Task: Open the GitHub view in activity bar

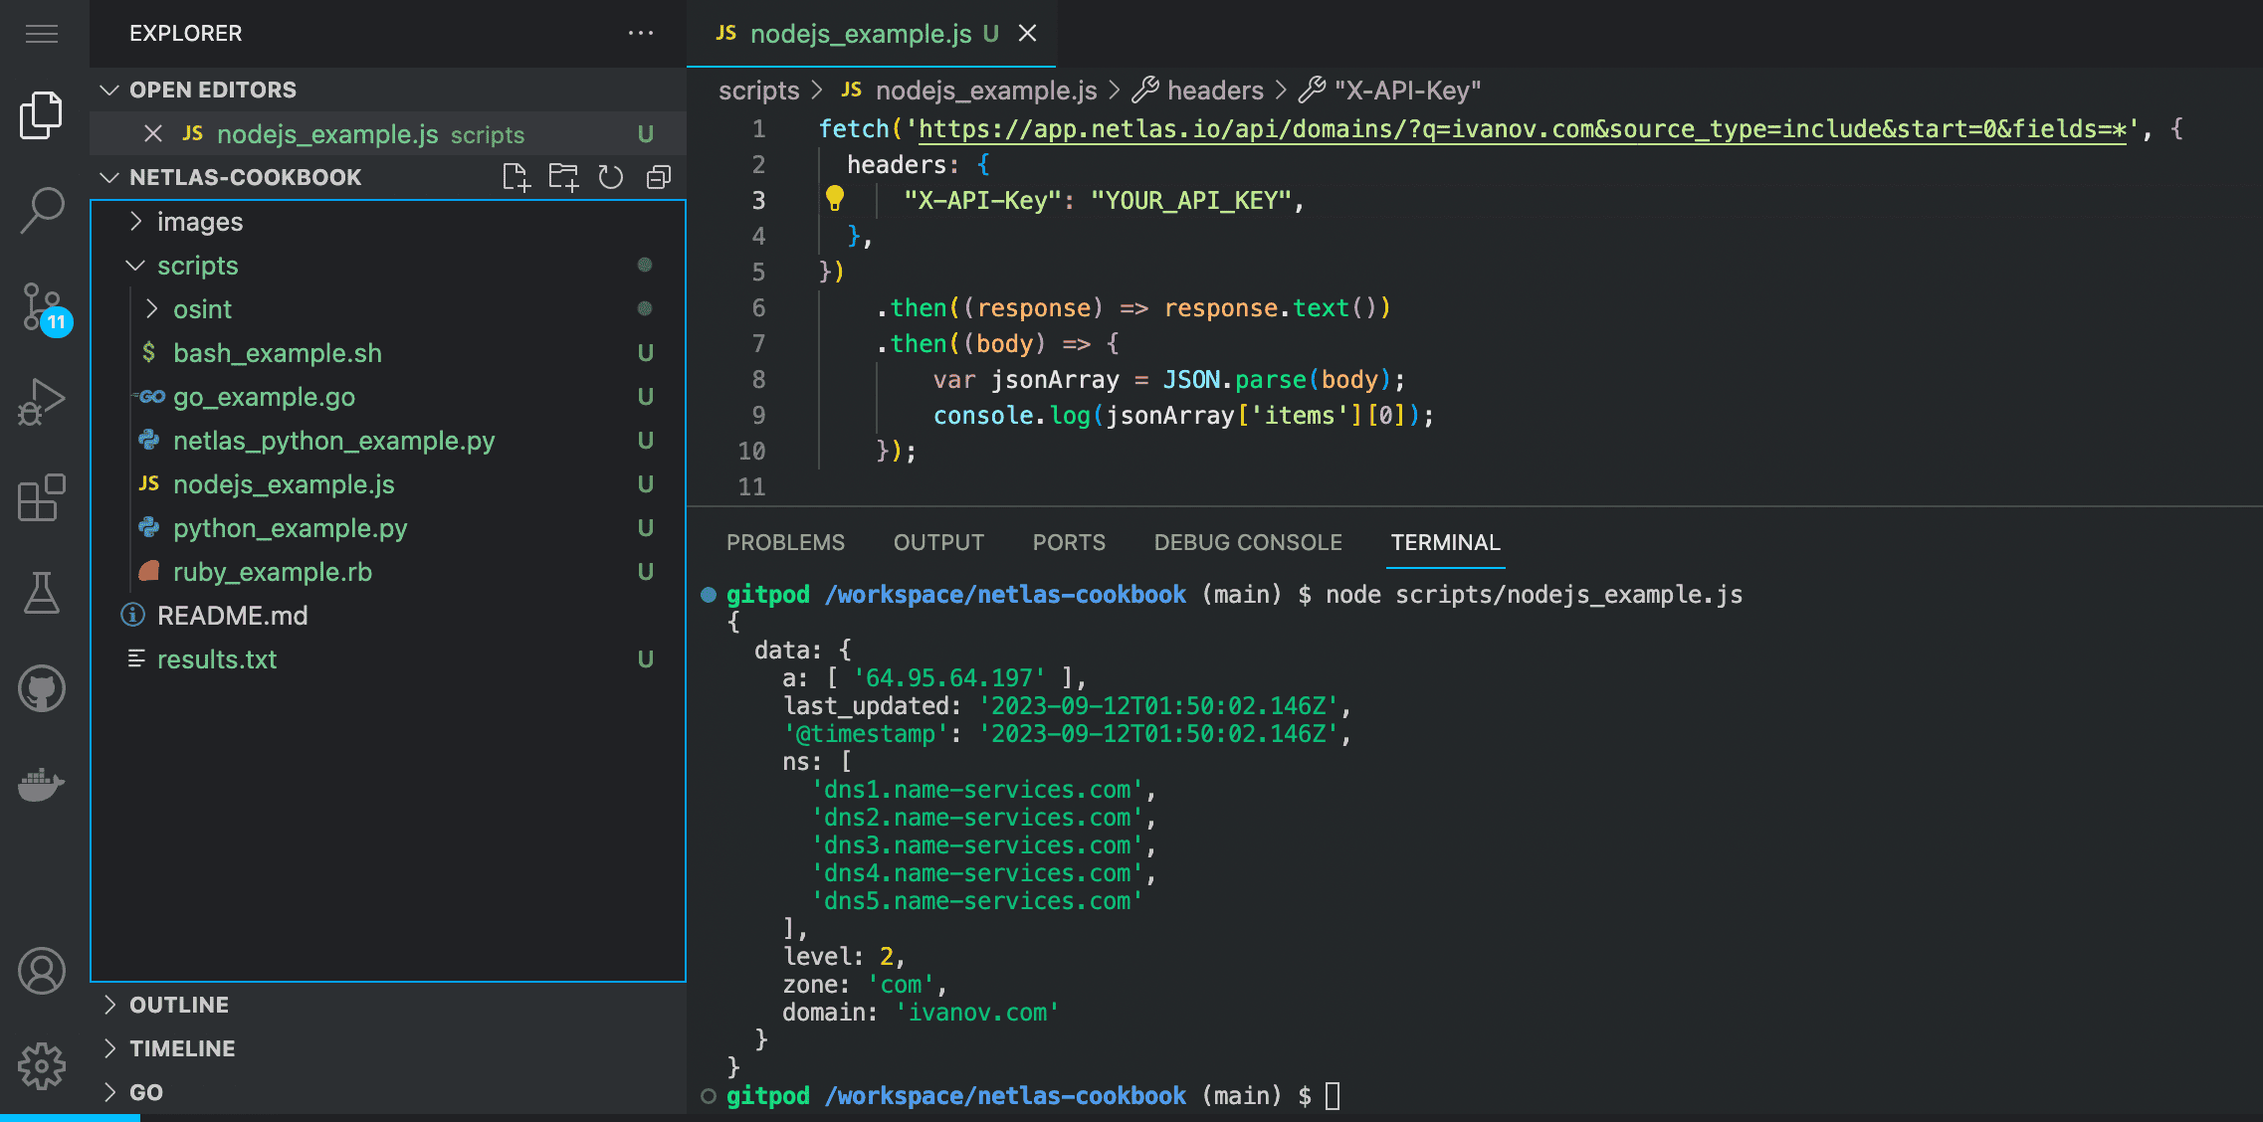Action: pos(42,688)
